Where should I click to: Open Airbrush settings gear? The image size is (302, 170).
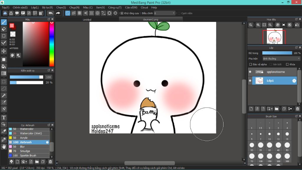(x=47, y=142)
